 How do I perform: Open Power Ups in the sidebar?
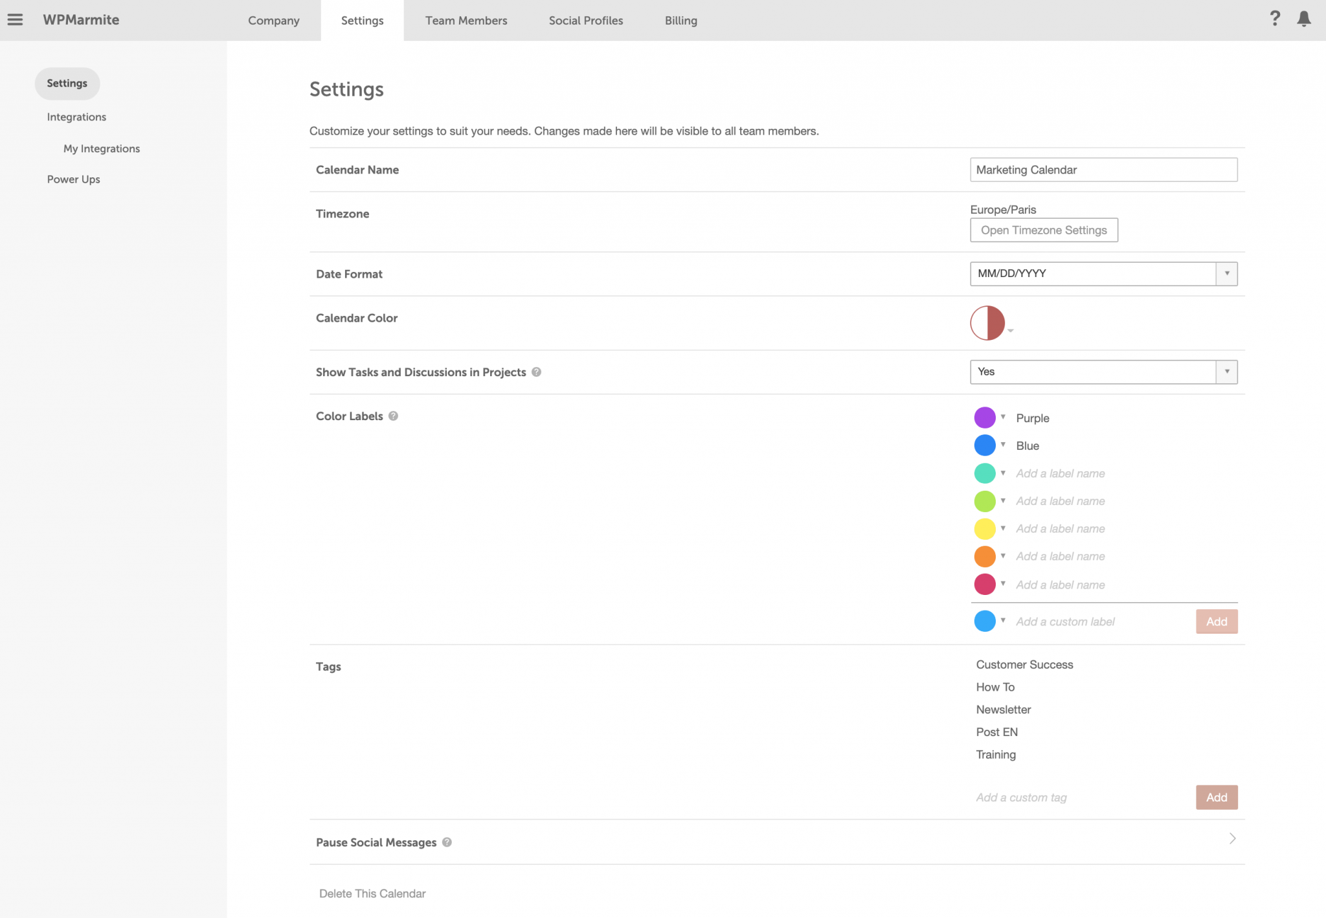coord(74,179)
